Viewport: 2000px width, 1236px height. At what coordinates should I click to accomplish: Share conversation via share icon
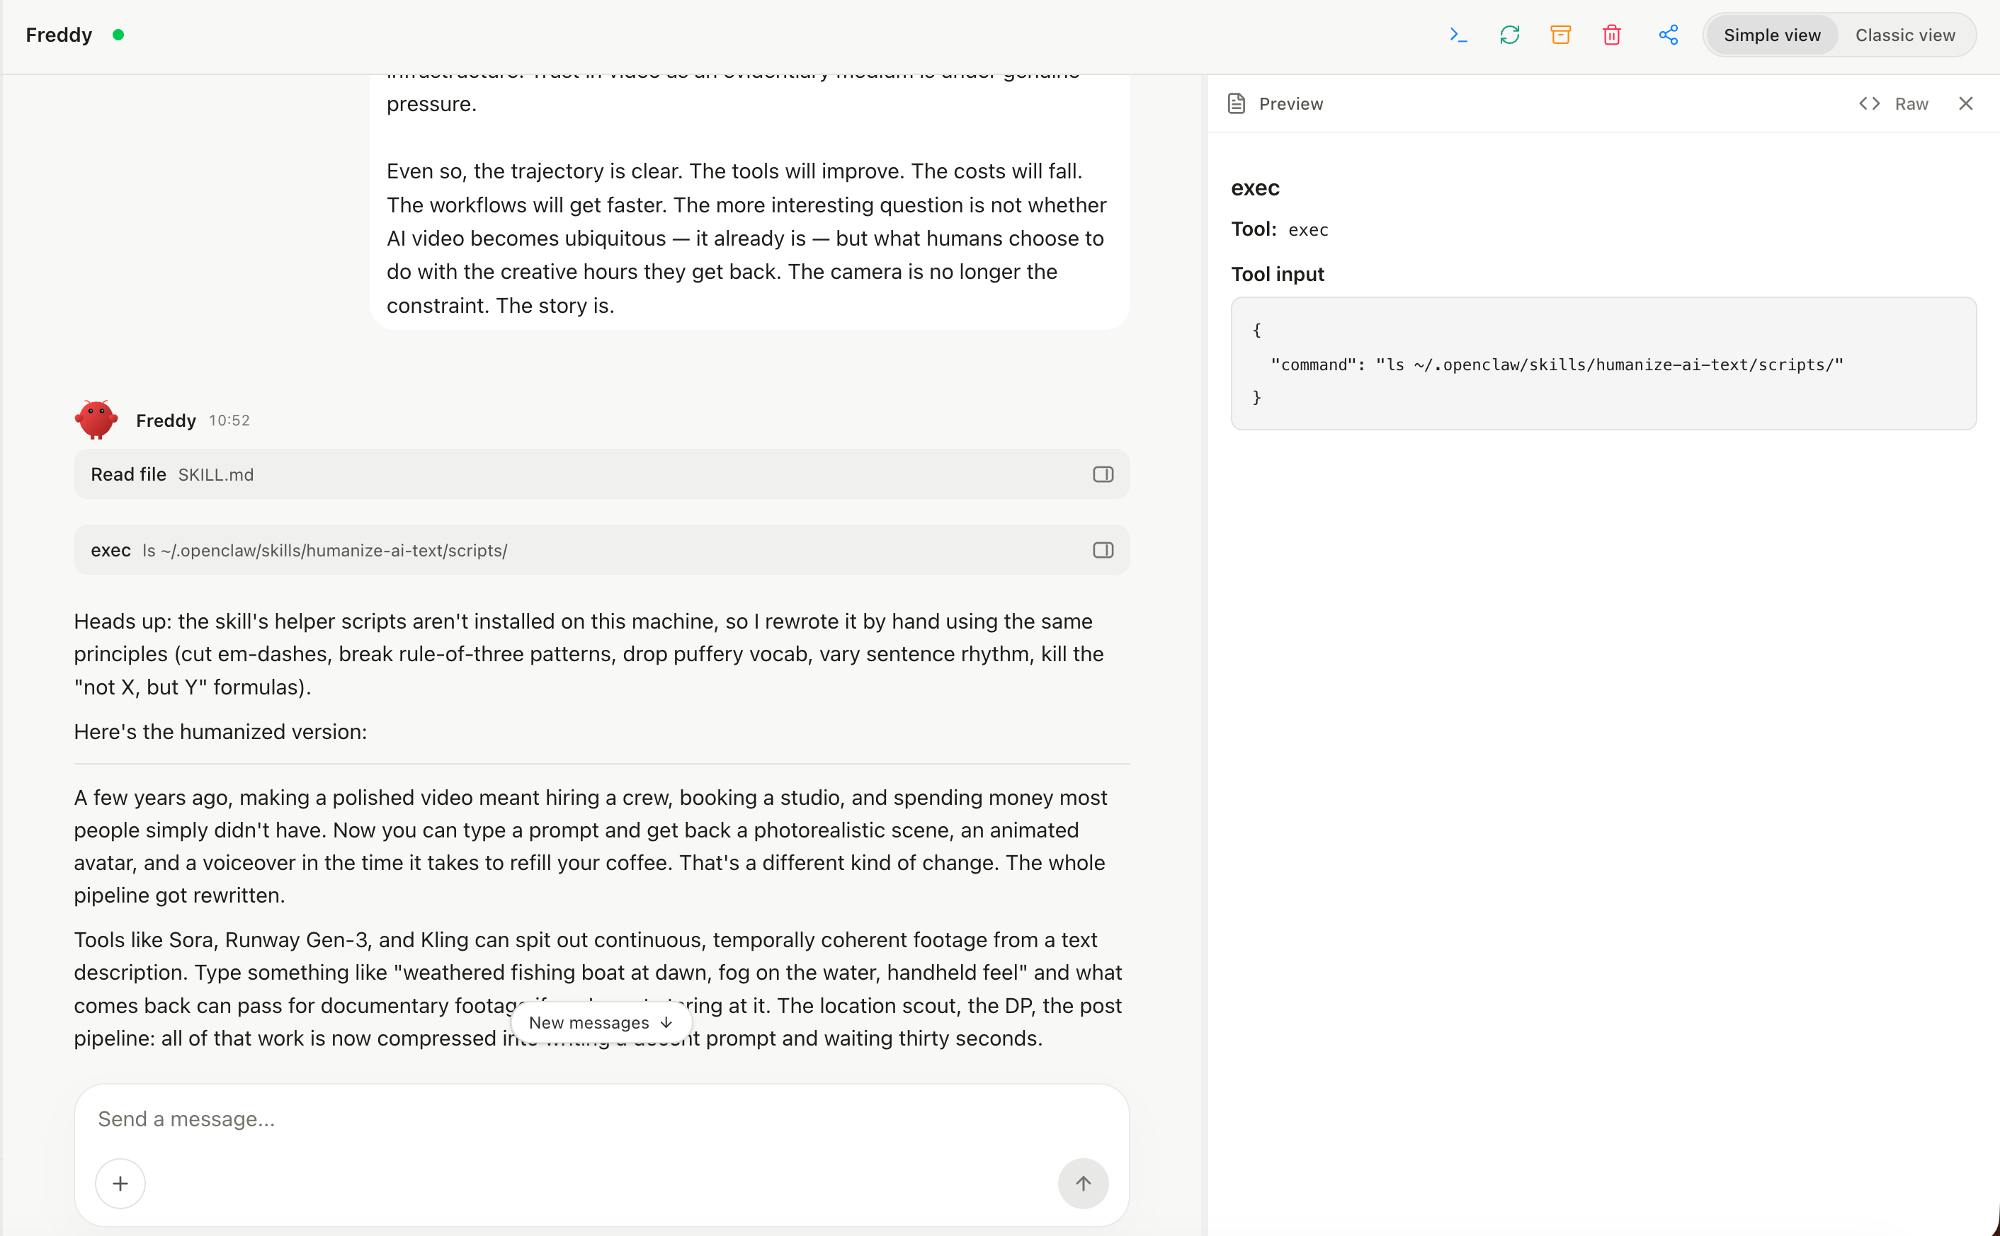point(1668,35)
